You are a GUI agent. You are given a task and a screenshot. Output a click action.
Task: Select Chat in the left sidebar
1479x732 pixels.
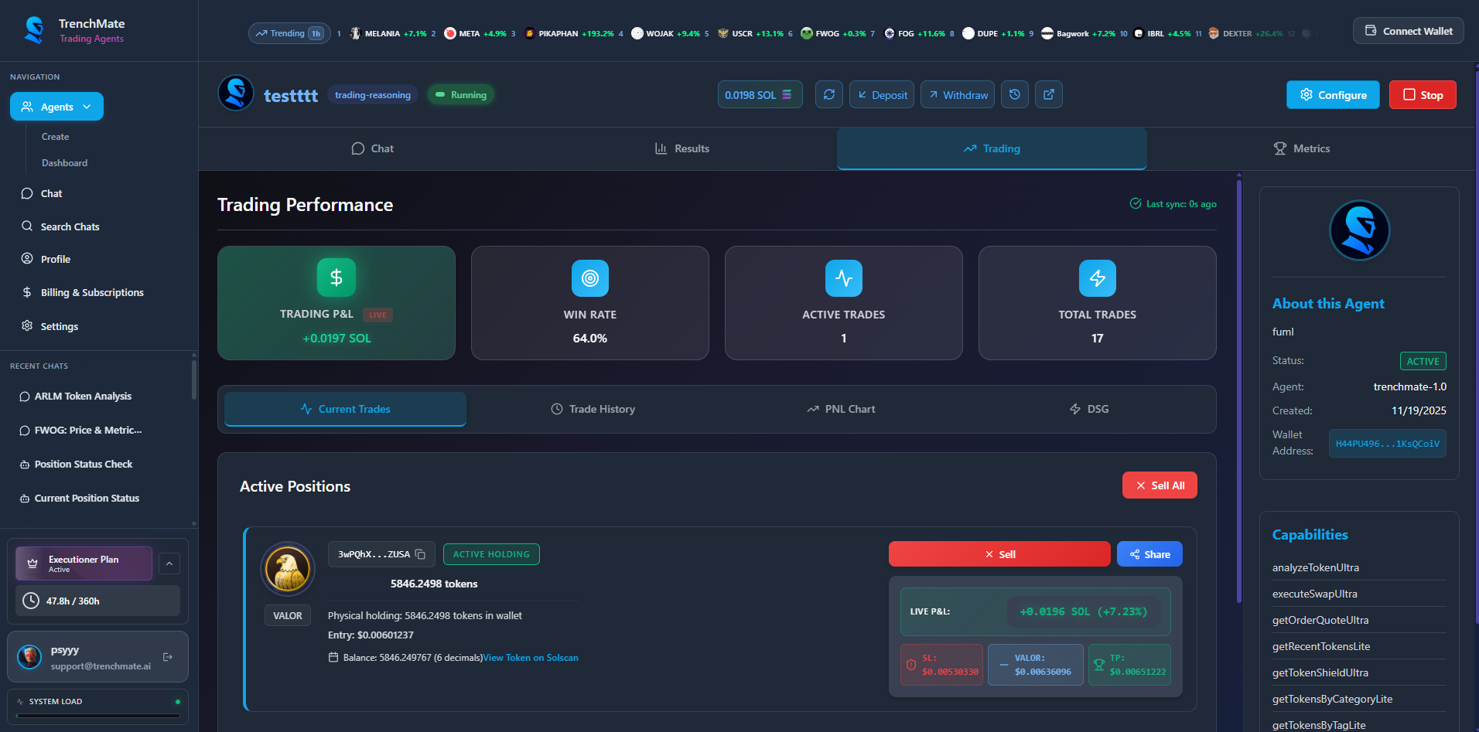tap(50, 193)
